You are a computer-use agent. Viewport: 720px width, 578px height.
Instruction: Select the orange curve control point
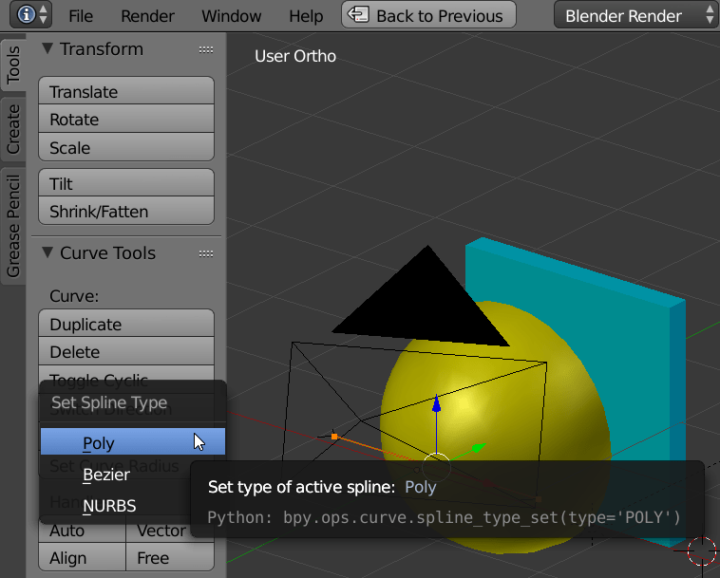(x=334, y=437)
